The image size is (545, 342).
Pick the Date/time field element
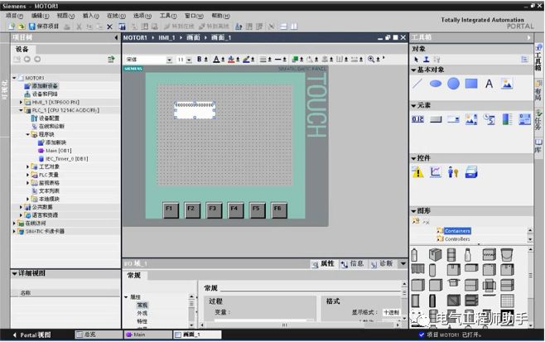point(490,119)
